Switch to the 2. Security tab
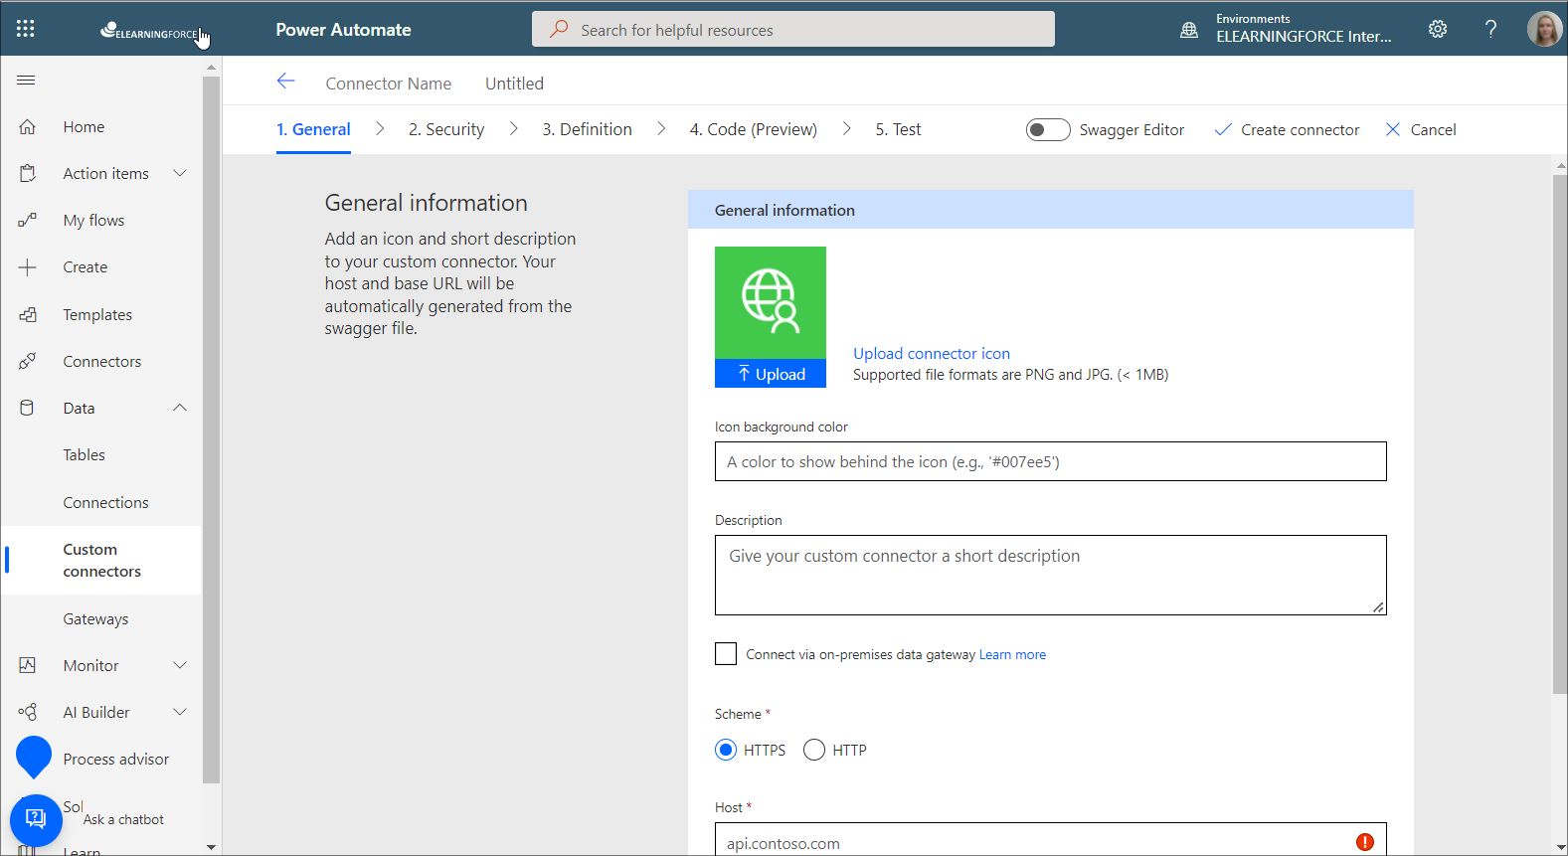The height and width of the screenshot is (856, 1568). (x=446, y=129)
